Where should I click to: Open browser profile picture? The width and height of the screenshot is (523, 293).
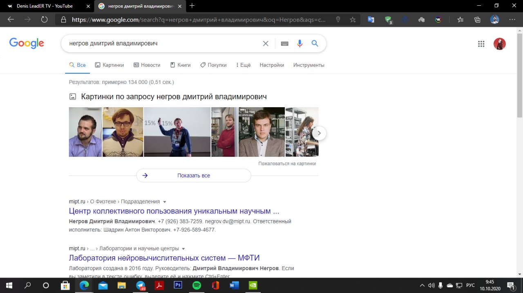[x=495, y=20]
